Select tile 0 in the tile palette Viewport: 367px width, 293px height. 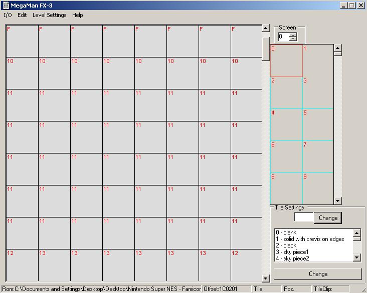(286, 60)
